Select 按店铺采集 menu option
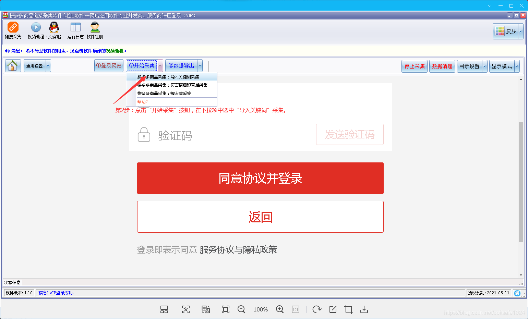Screen dimensions: 528x319 172,93
